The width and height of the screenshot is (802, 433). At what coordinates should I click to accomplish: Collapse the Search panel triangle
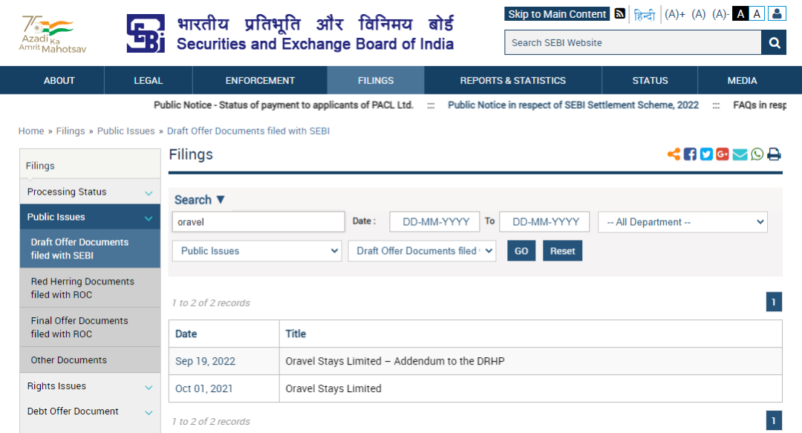tap(221, 200)
